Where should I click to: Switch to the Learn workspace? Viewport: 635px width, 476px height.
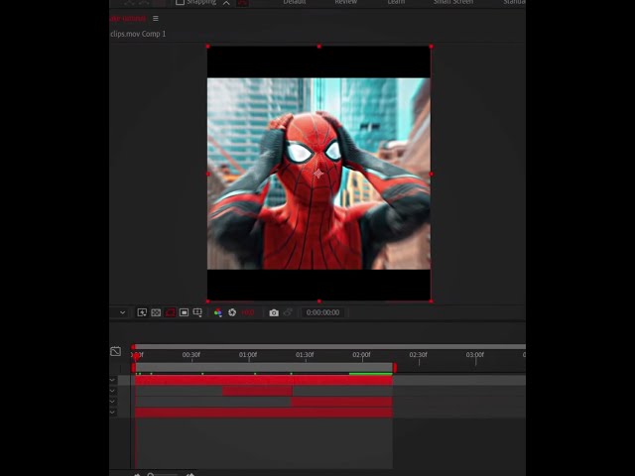tap(396, 2)
